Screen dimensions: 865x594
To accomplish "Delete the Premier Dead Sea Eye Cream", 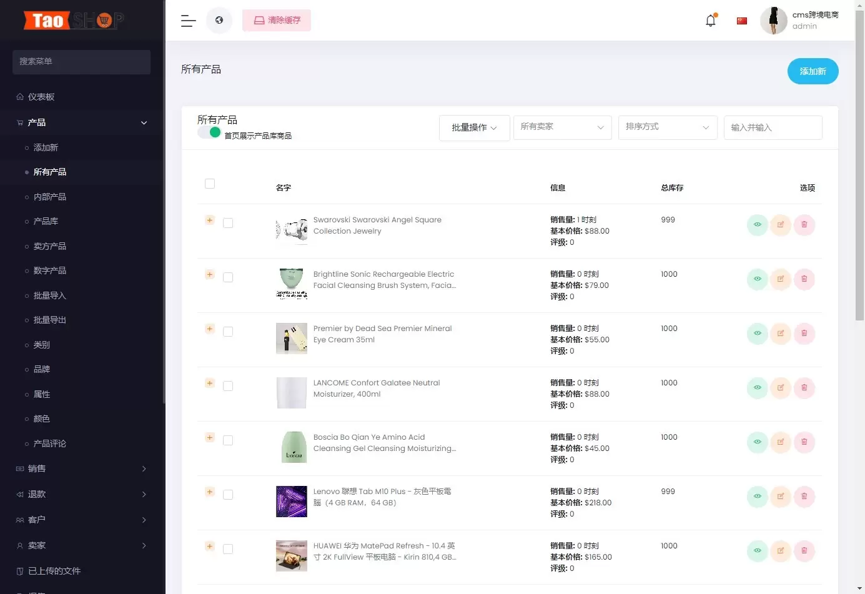I will point(804,334).
